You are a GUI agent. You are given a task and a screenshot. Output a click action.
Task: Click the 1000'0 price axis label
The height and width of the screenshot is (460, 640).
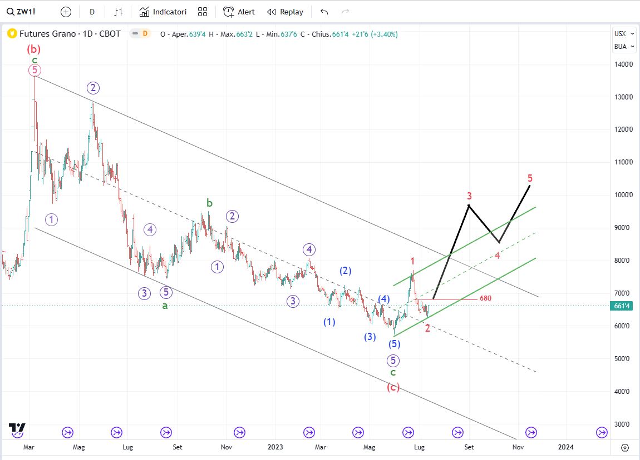(x=624, y=195)
